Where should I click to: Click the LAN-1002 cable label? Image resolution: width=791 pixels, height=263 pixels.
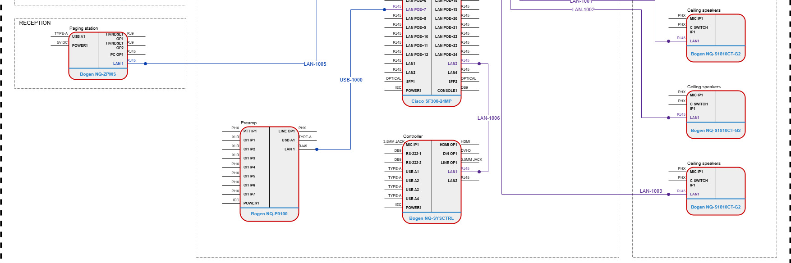coord(583,9)
